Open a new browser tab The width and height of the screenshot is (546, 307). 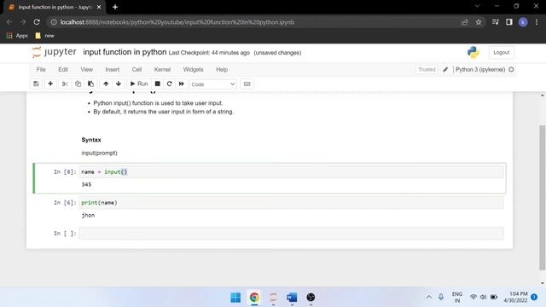(115, 7)
